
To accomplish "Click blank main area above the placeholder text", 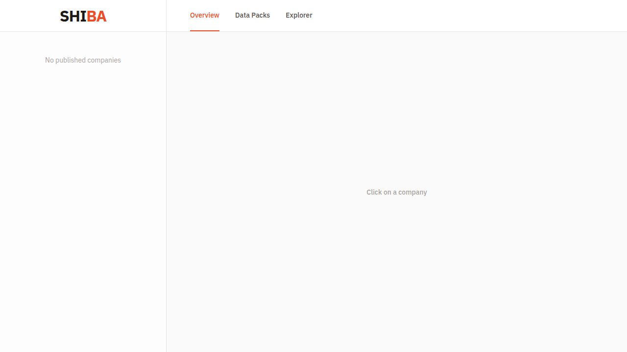I will tap(397, 108).
